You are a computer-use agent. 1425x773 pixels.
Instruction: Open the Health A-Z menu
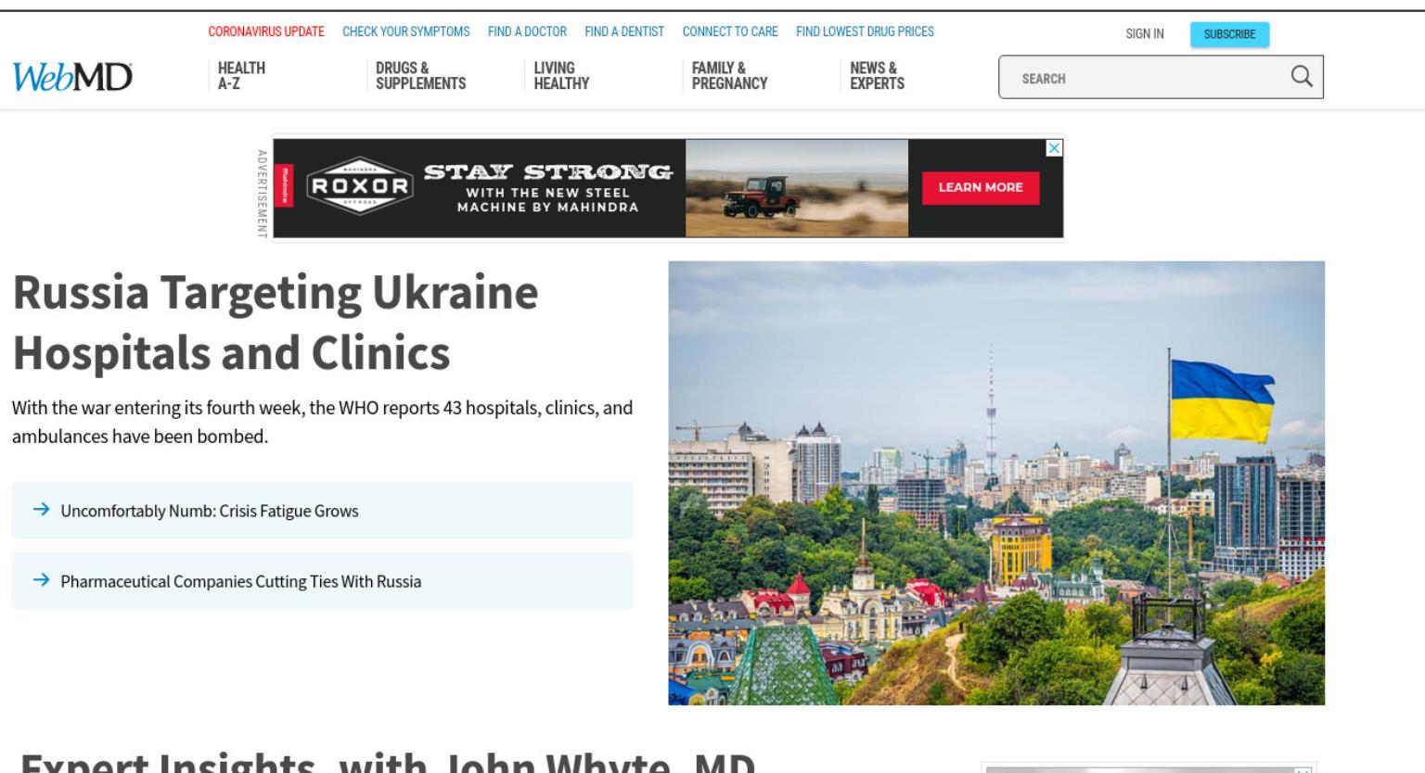tap(241, 76)
